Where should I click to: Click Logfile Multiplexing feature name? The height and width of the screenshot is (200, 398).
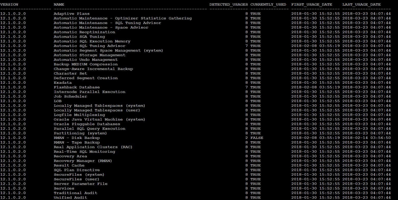(79, 115)
